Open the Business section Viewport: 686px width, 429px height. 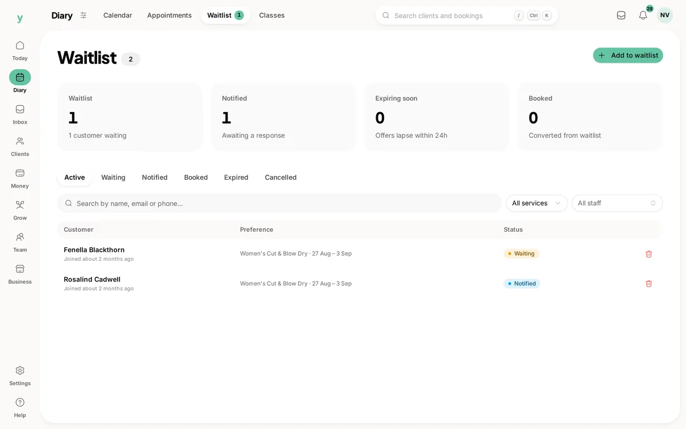point(20,275)
